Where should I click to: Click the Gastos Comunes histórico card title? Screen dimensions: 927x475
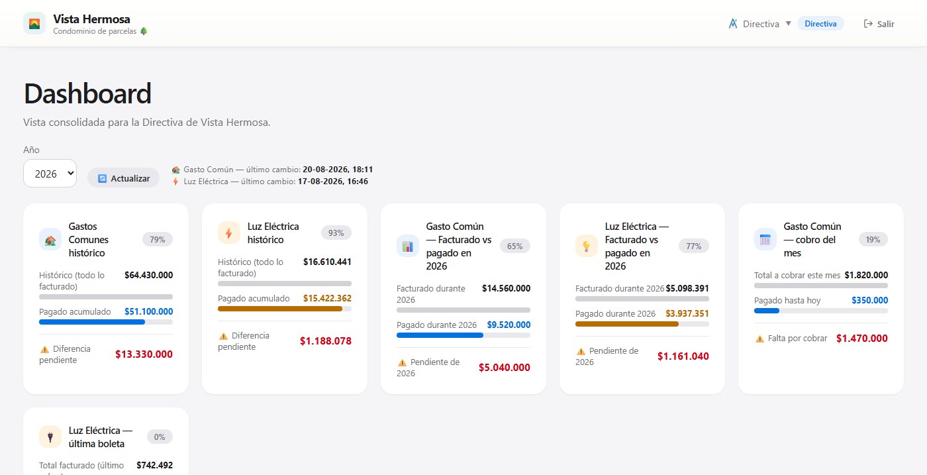click(89, 240)
